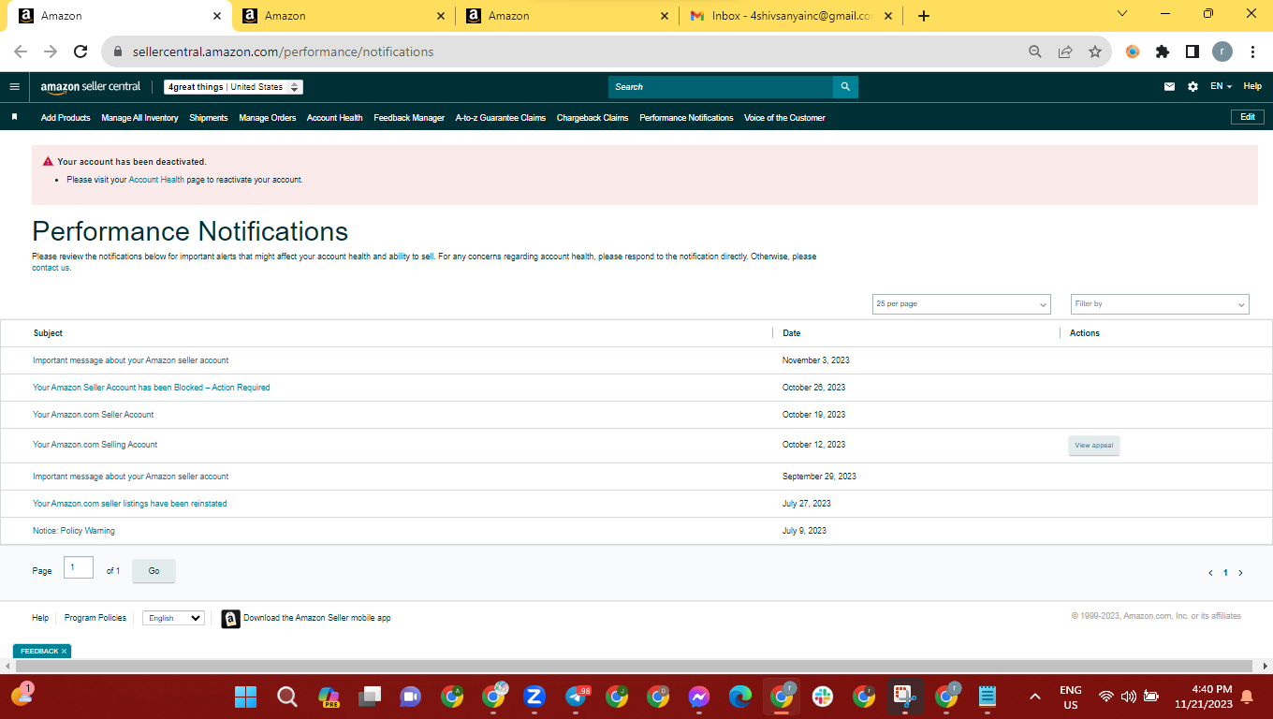Go to Manage Orders in the navigation

point(268,118)
